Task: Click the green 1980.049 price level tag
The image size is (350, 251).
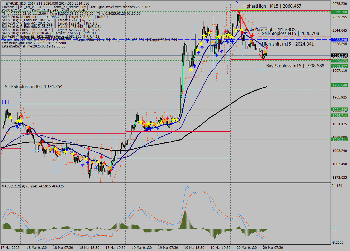Action: [339, 85]
